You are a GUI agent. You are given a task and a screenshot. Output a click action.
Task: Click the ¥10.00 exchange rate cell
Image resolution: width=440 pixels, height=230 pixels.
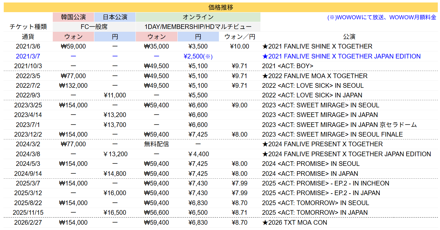(x=240, y=46)
